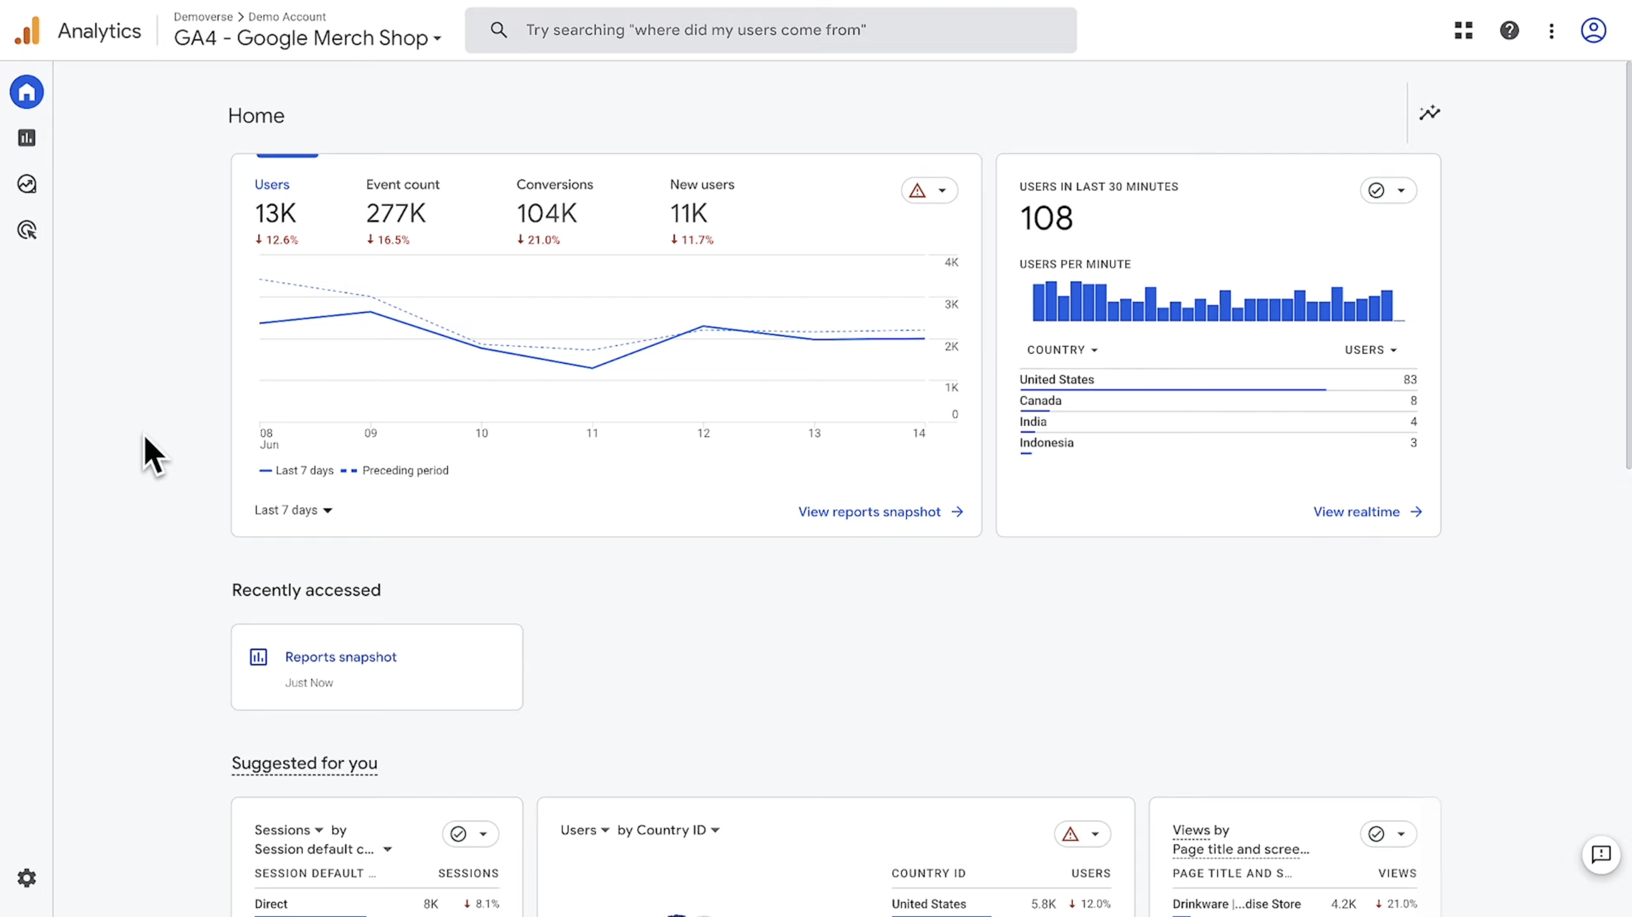
Task: Click the search magnifier icon
Action: coord(499,30)
